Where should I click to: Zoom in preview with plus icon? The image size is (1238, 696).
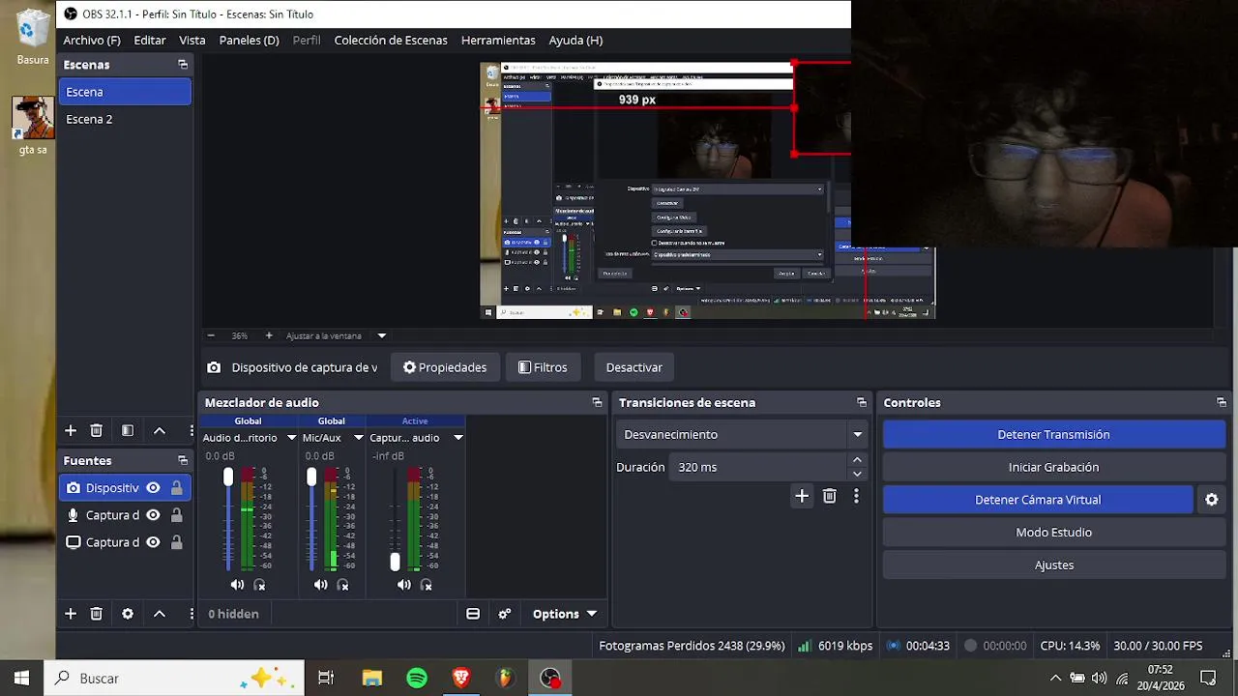269,335
